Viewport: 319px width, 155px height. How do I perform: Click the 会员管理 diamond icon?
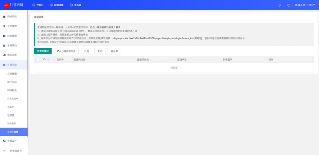pos(4,26)
